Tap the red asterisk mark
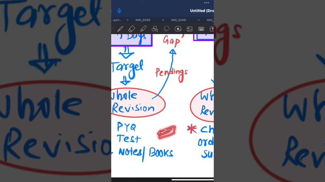This screenshot has height=182, width=325. (192, 129)
